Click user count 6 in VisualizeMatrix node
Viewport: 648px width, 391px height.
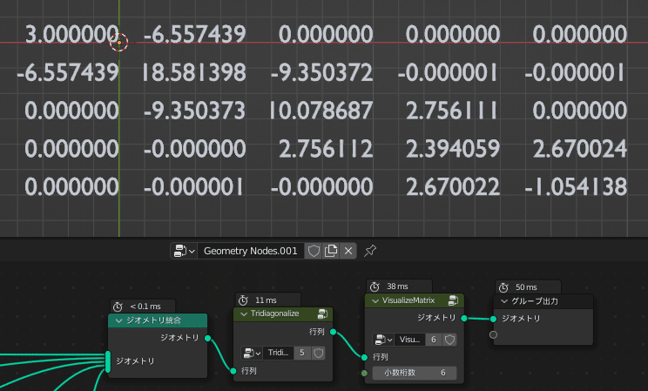pos(434,340)
